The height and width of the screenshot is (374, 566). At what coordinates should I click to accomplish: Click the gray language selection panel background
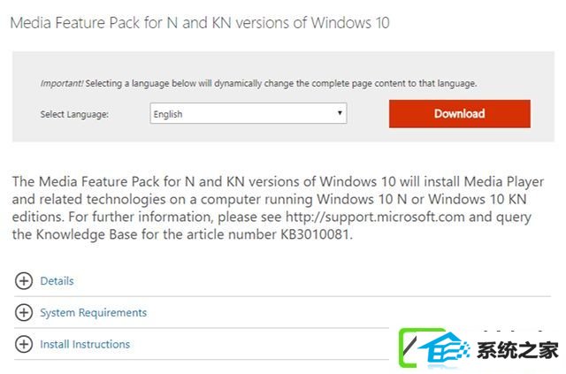(x=283, y=65)
